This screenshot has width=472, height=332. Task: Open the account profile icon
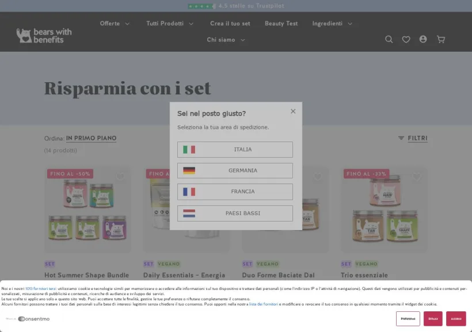point(423,39)
